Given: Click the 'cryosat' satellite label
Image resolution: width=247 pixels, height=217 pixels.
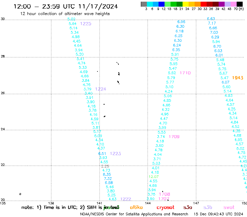Looking at the screenshot, I should point(166,208).
